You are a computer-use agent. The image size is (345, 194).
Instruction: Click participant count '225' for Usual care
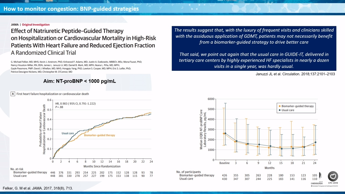coord(270,179)
